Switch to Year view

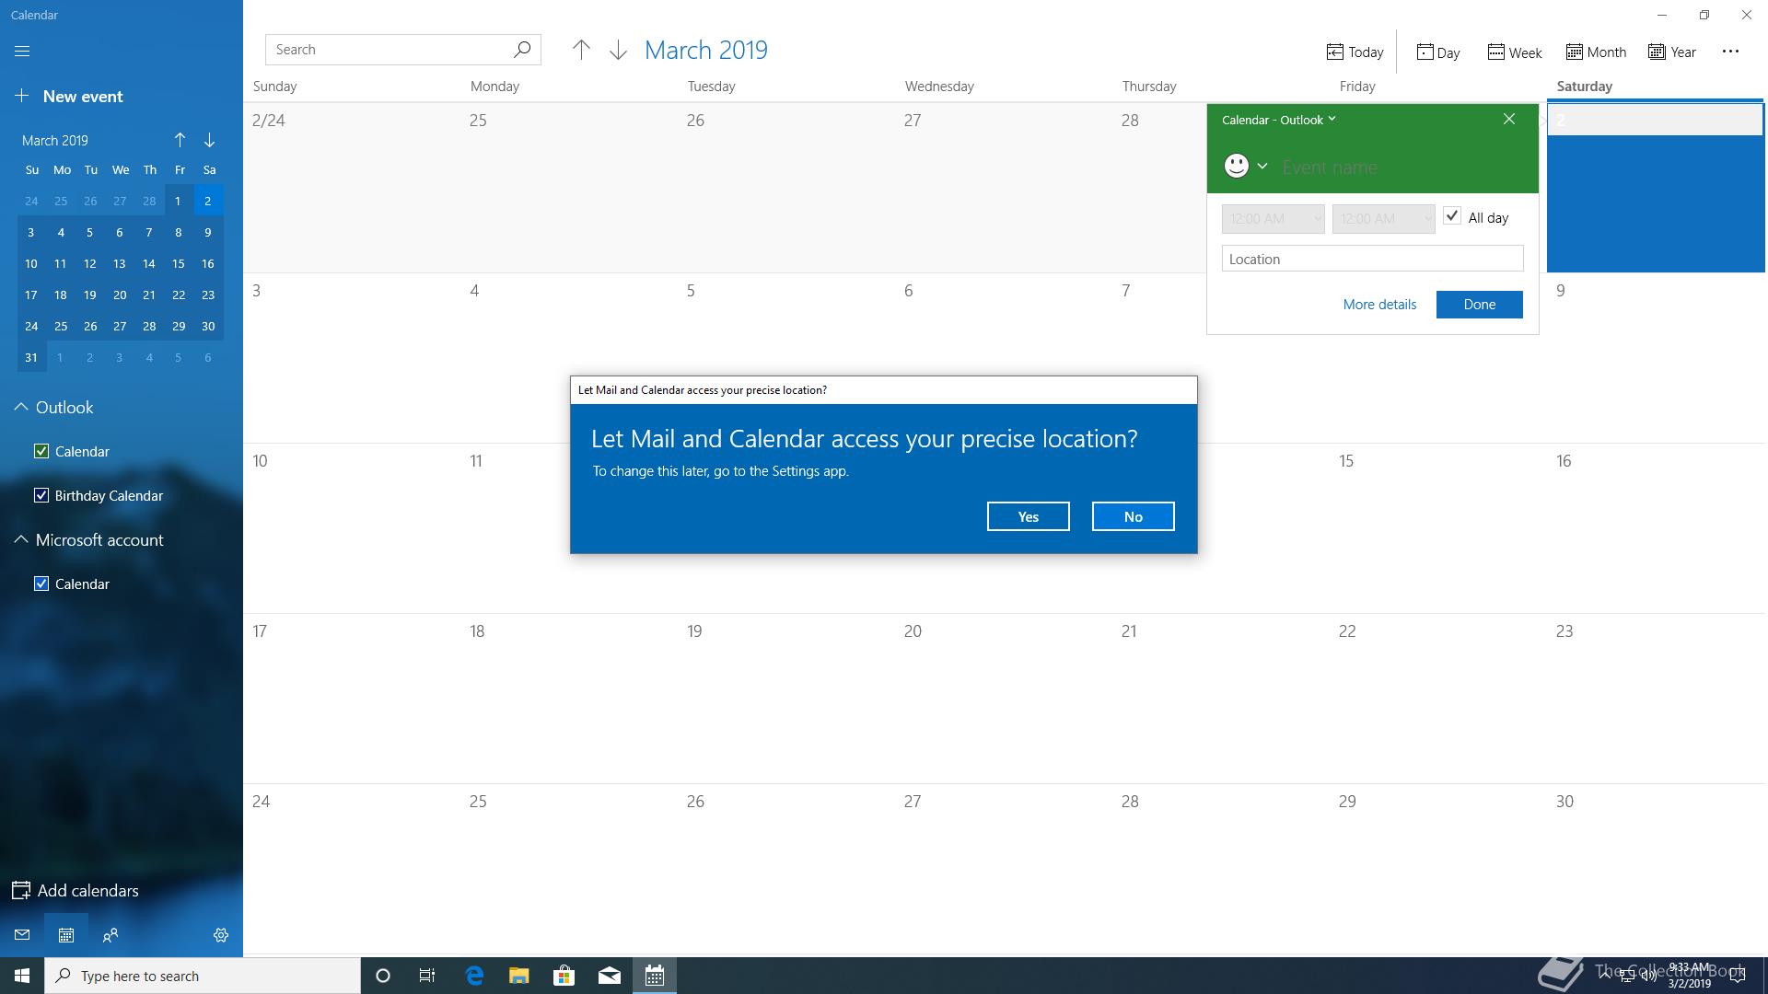[x=1672, y=52]
